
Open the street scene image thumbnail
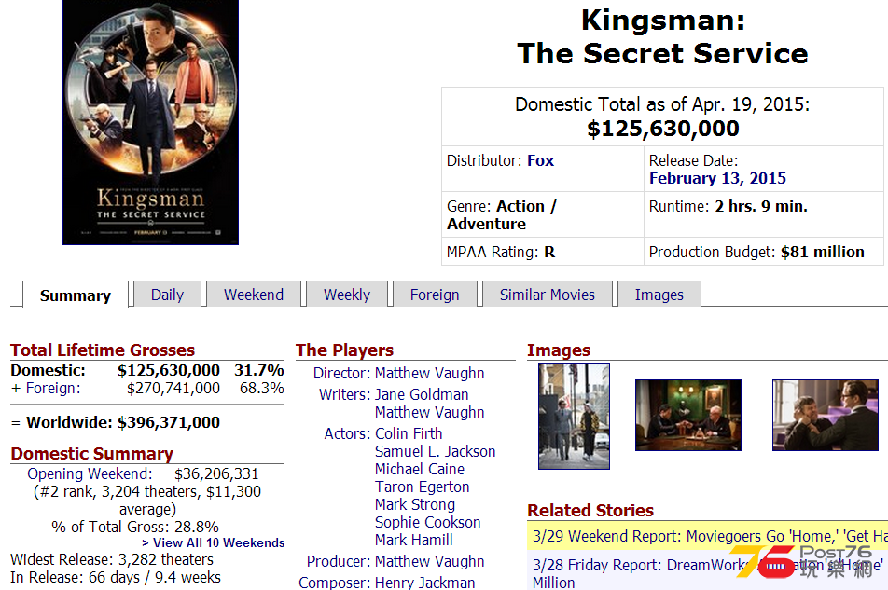tap(574, 416)
